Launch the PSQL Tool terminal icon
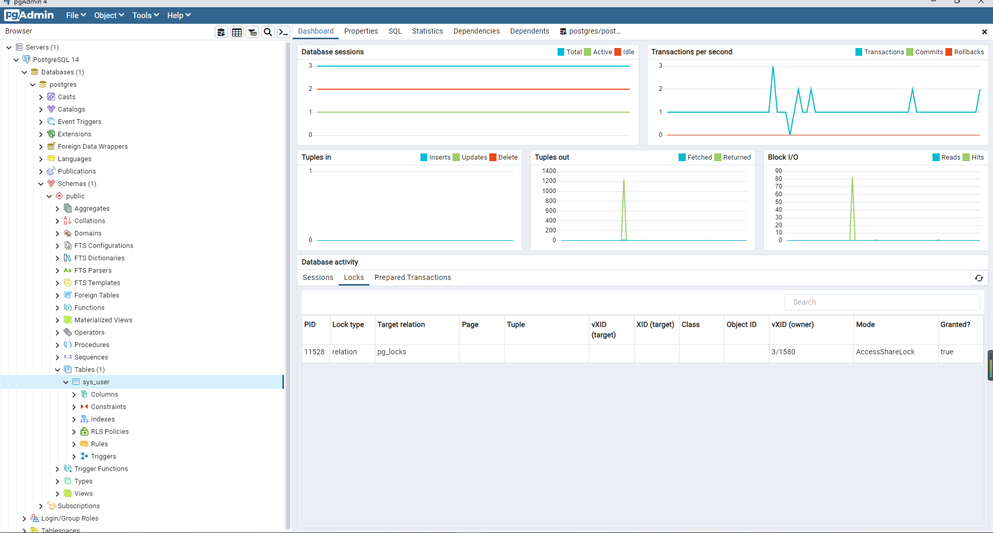This screenshot has width=993, height=533. [283, 33]
